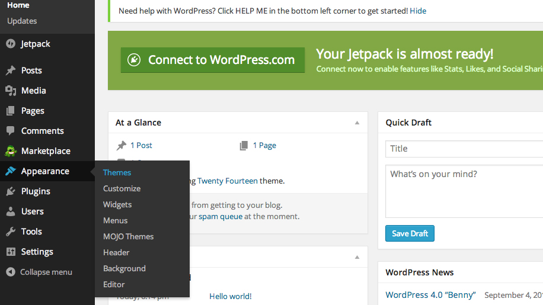Viewport: 543px width, 305px height.
Task: Click the Collapse menu arrow icon
Action: pos(11,272)
